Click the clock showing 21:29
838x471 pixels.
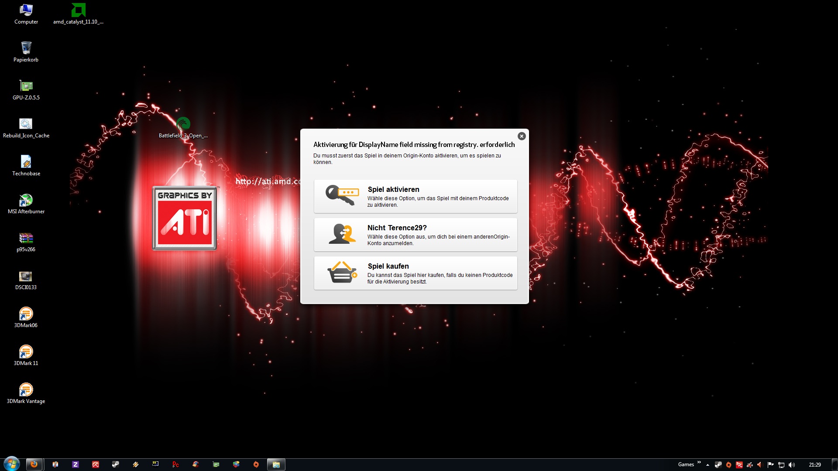click(x=814, y=465)
